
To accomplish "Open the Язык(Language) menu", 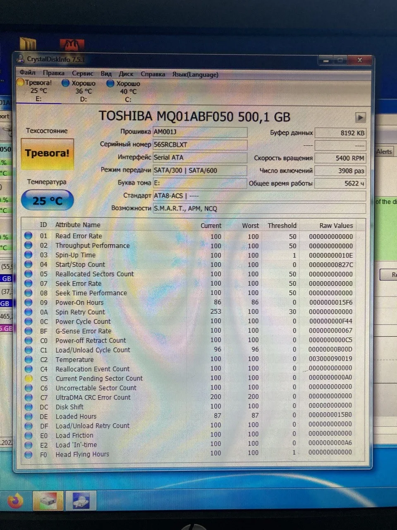I will coord(195,75).
